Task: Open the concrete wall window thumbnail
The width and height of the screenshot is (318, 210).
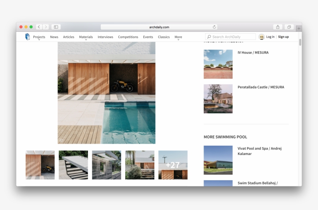Action: tap(107, 165)
